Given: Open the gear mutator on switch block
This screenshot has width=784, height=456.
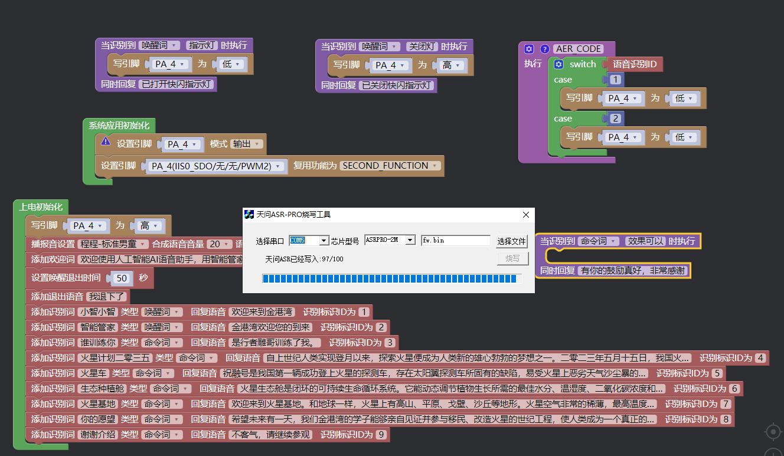Looking at the screenshot, I should point(558,64).
